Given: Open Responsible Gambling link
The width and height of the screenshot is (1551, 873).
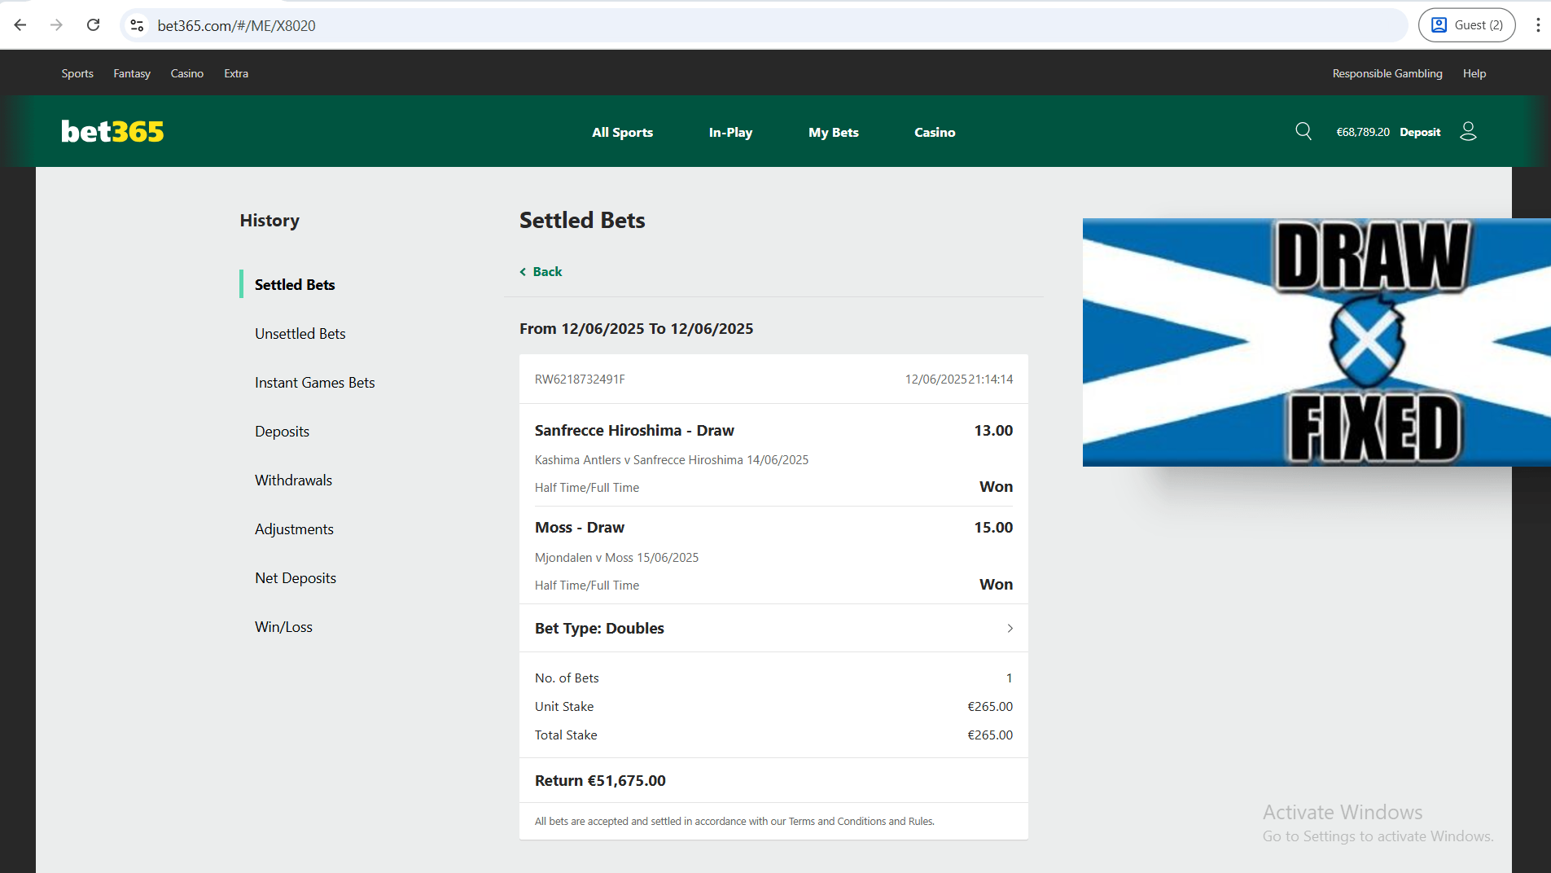Looking at the screenshot, I should pyautogui.click(x=1387, y=73).
